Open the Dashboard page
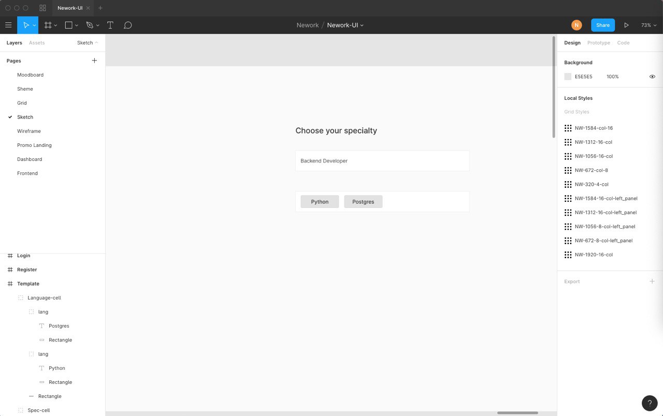 point(30,159)
